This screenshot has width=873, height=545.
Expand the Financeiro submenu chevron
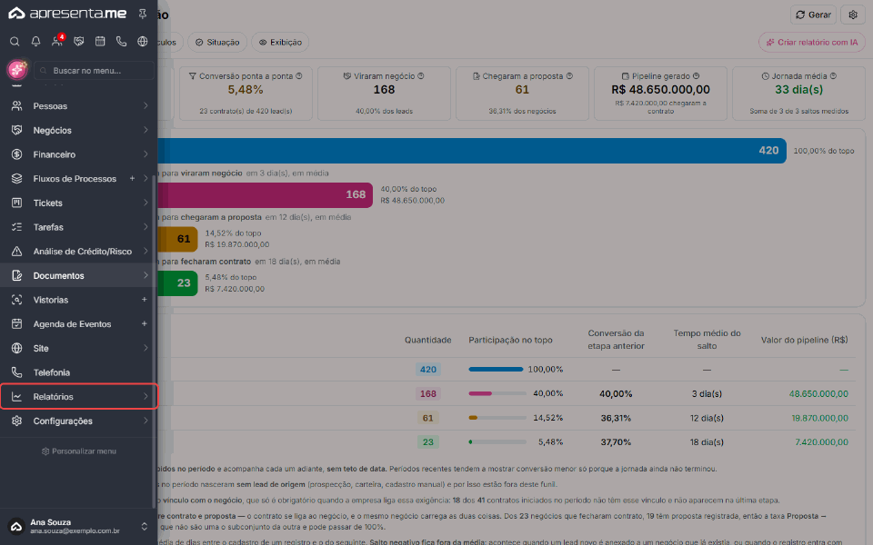[x=145, y=154]
